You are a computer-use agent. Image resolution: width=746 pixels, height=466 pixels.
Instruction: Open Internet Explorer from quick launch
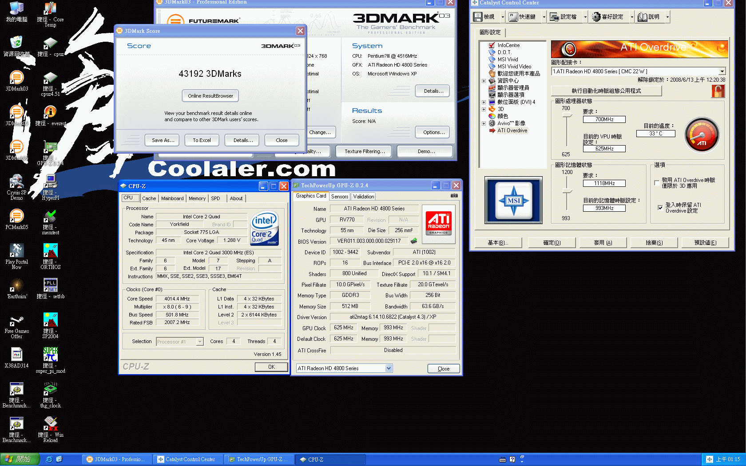click(49, 459)
